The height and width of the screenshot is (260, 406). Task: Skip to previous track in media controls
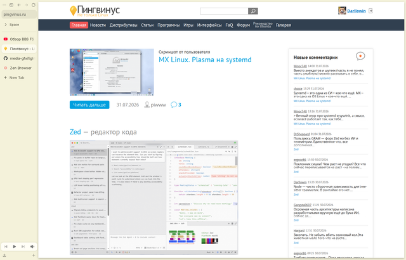click(x=6, y=247)
